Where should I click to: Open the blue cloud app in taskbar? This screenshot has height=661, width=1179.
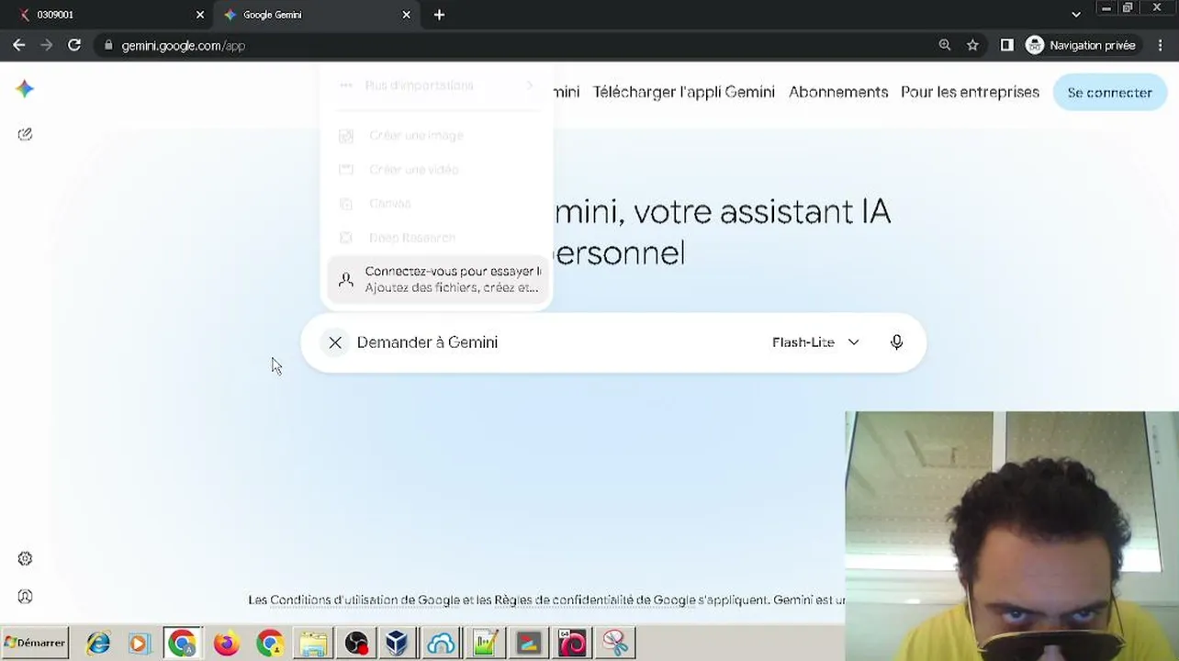441,643
